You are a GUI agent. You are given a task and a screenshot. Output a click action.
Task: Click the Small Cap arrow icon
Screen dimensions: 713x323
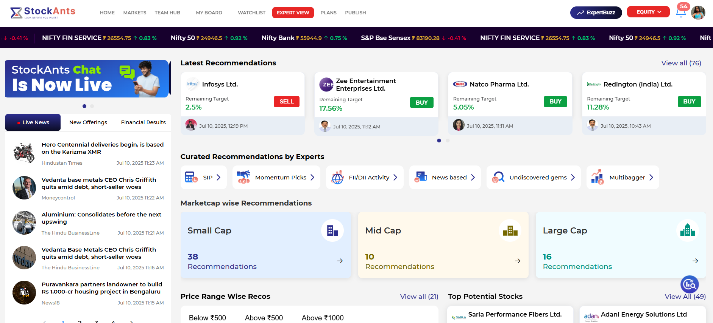(x=340, y=261)
